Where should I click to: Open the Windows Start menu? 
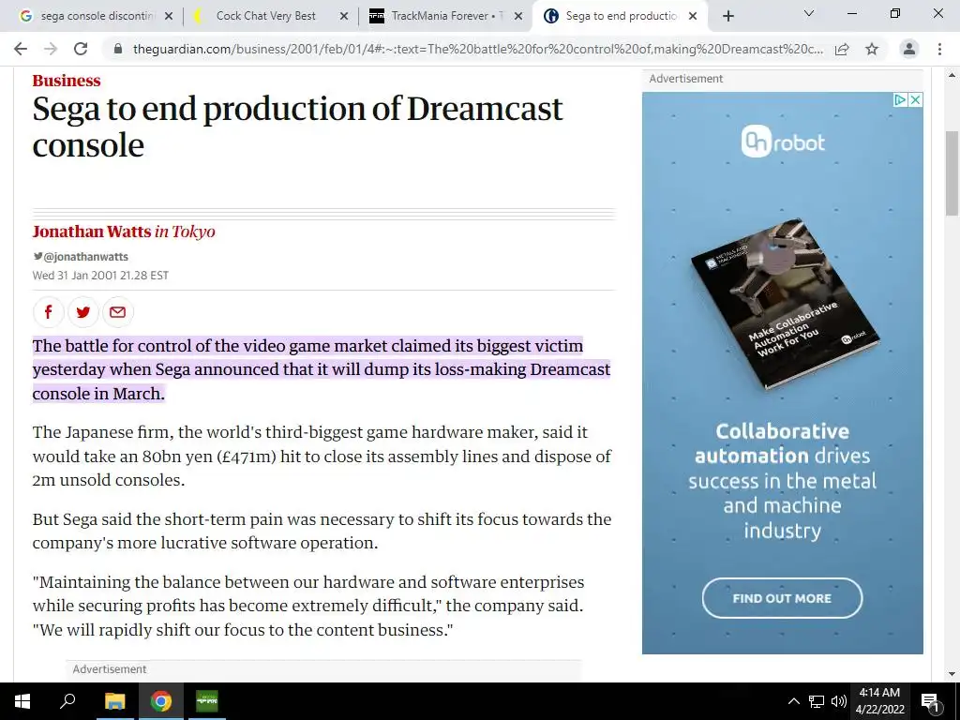pos(22,701)
